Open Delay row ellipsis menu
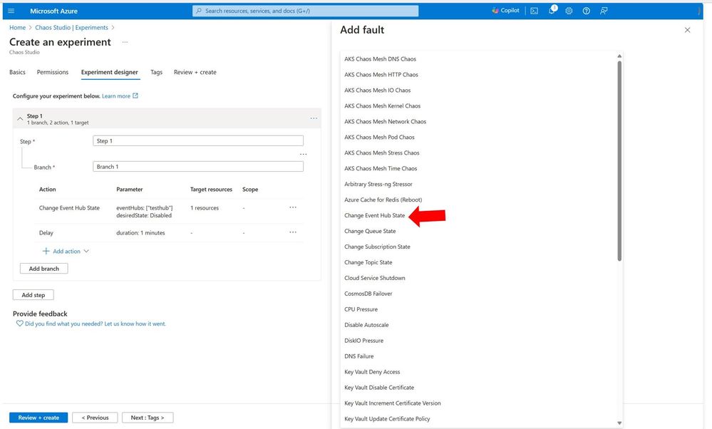This screenshot has height=429, width=712. pyautogui.click(x=293, y=232)
